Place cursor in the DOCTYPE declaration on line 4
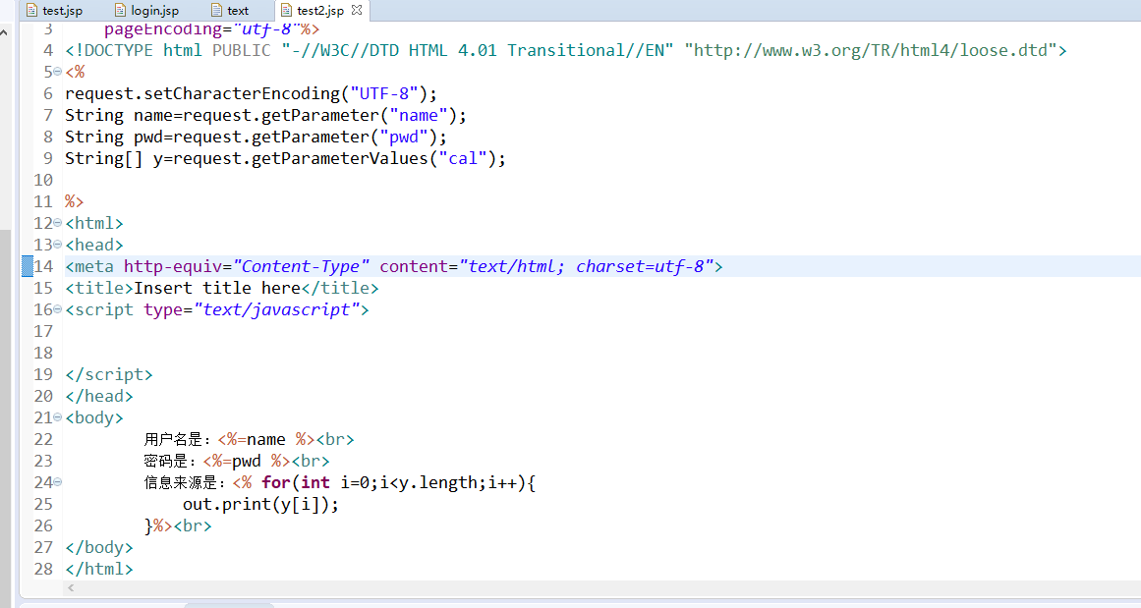 pyautogui.click(x=565, y=50)
